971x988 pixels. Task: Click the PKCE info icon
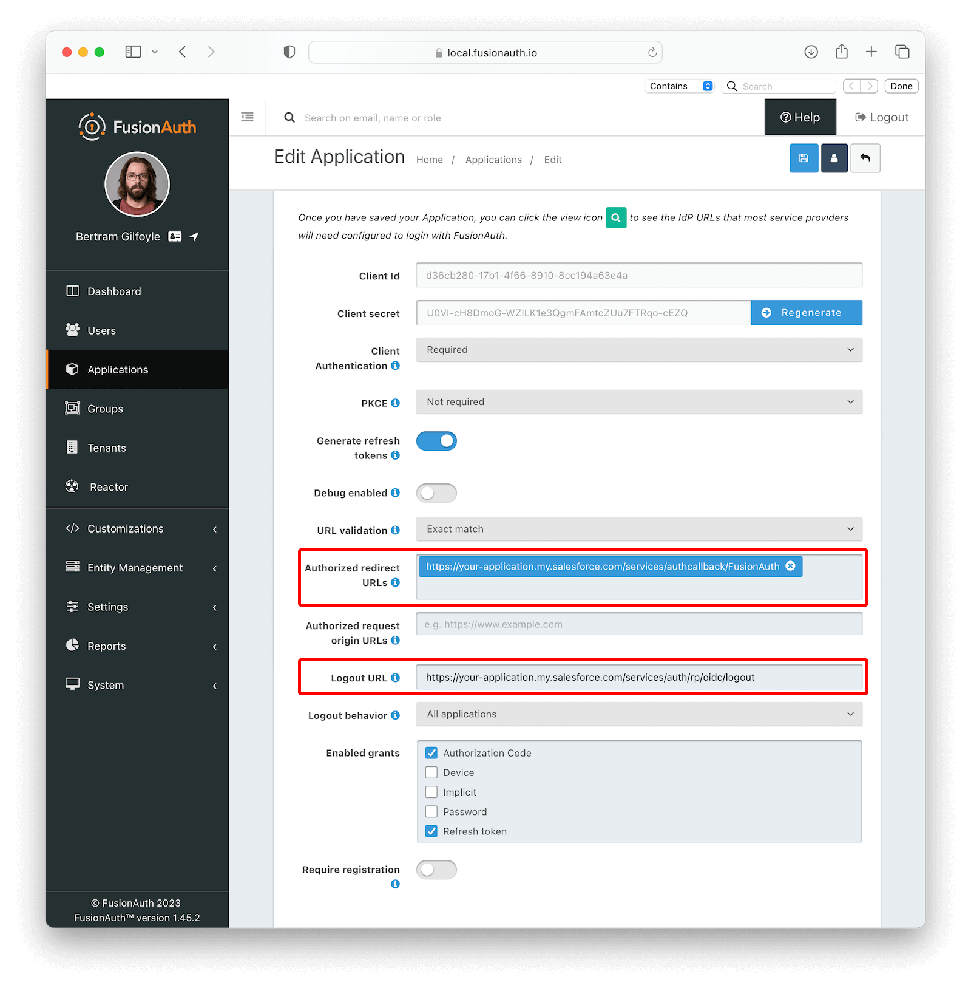click(x=395, y=403)
